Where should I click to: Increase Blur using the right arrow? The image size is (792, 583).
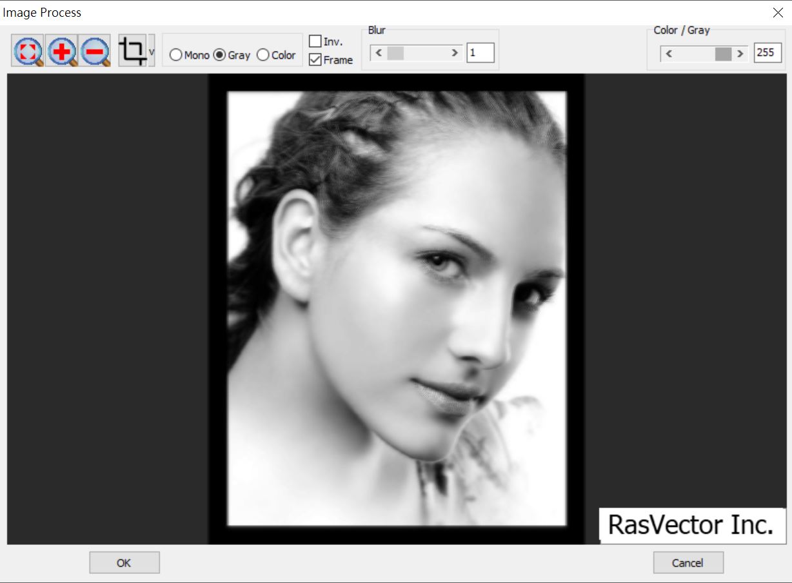455,53
